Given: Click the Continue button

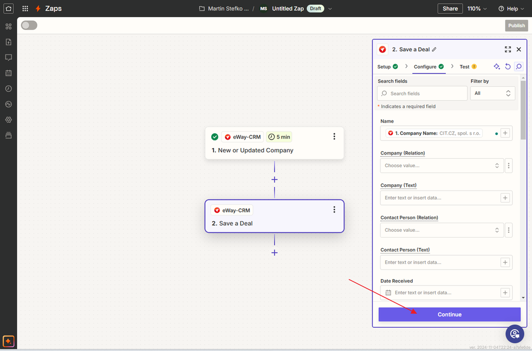Looking at the screenshot, I should point(450,314).
